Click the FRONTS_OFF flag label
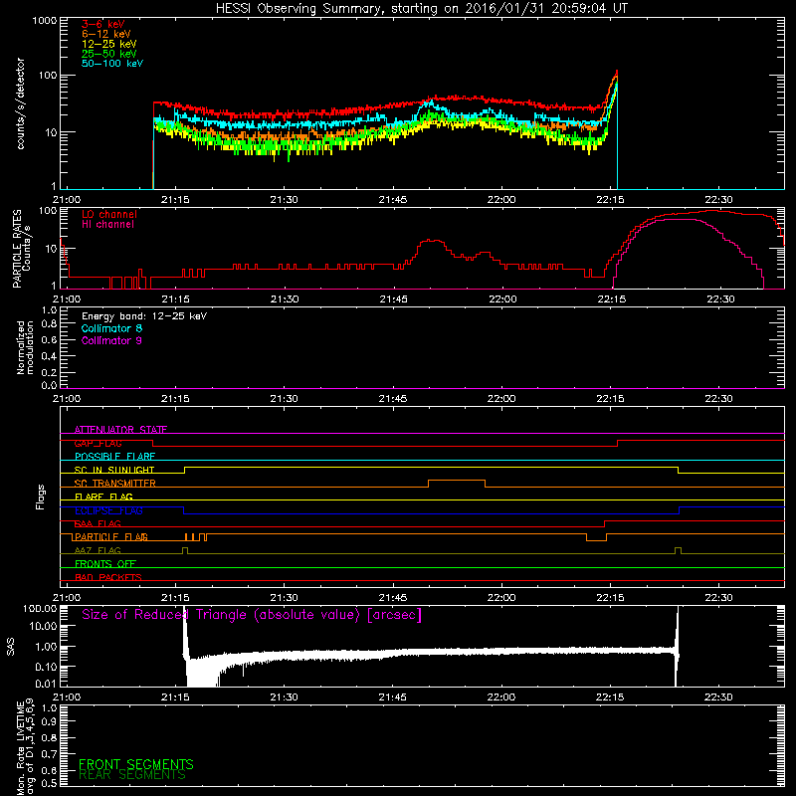Viewport: 796px width, 796px height. pos(105,564)
